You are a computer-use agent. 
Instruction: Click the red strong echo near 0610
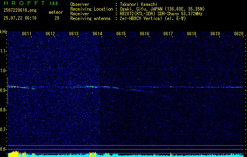(15, 86)
